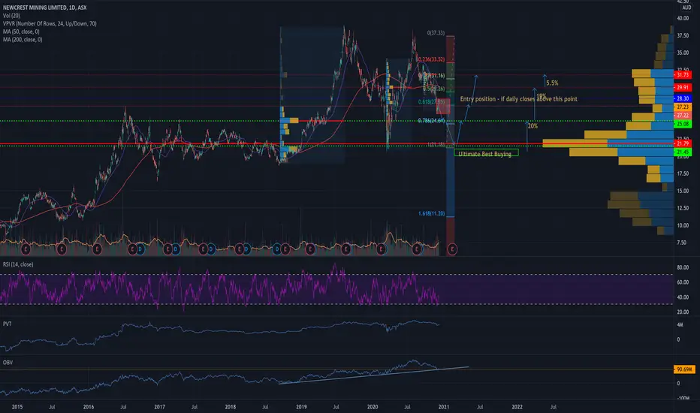Select the 0.618(27.85) Fibonacci level label
700x413 pixels.
431,102
